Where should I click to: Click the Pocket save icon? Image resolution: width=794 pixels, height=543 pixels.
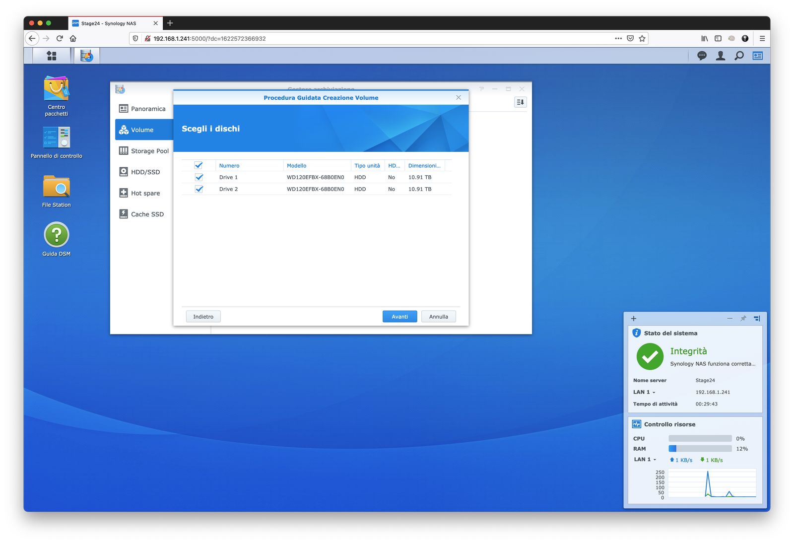(630, 38)
